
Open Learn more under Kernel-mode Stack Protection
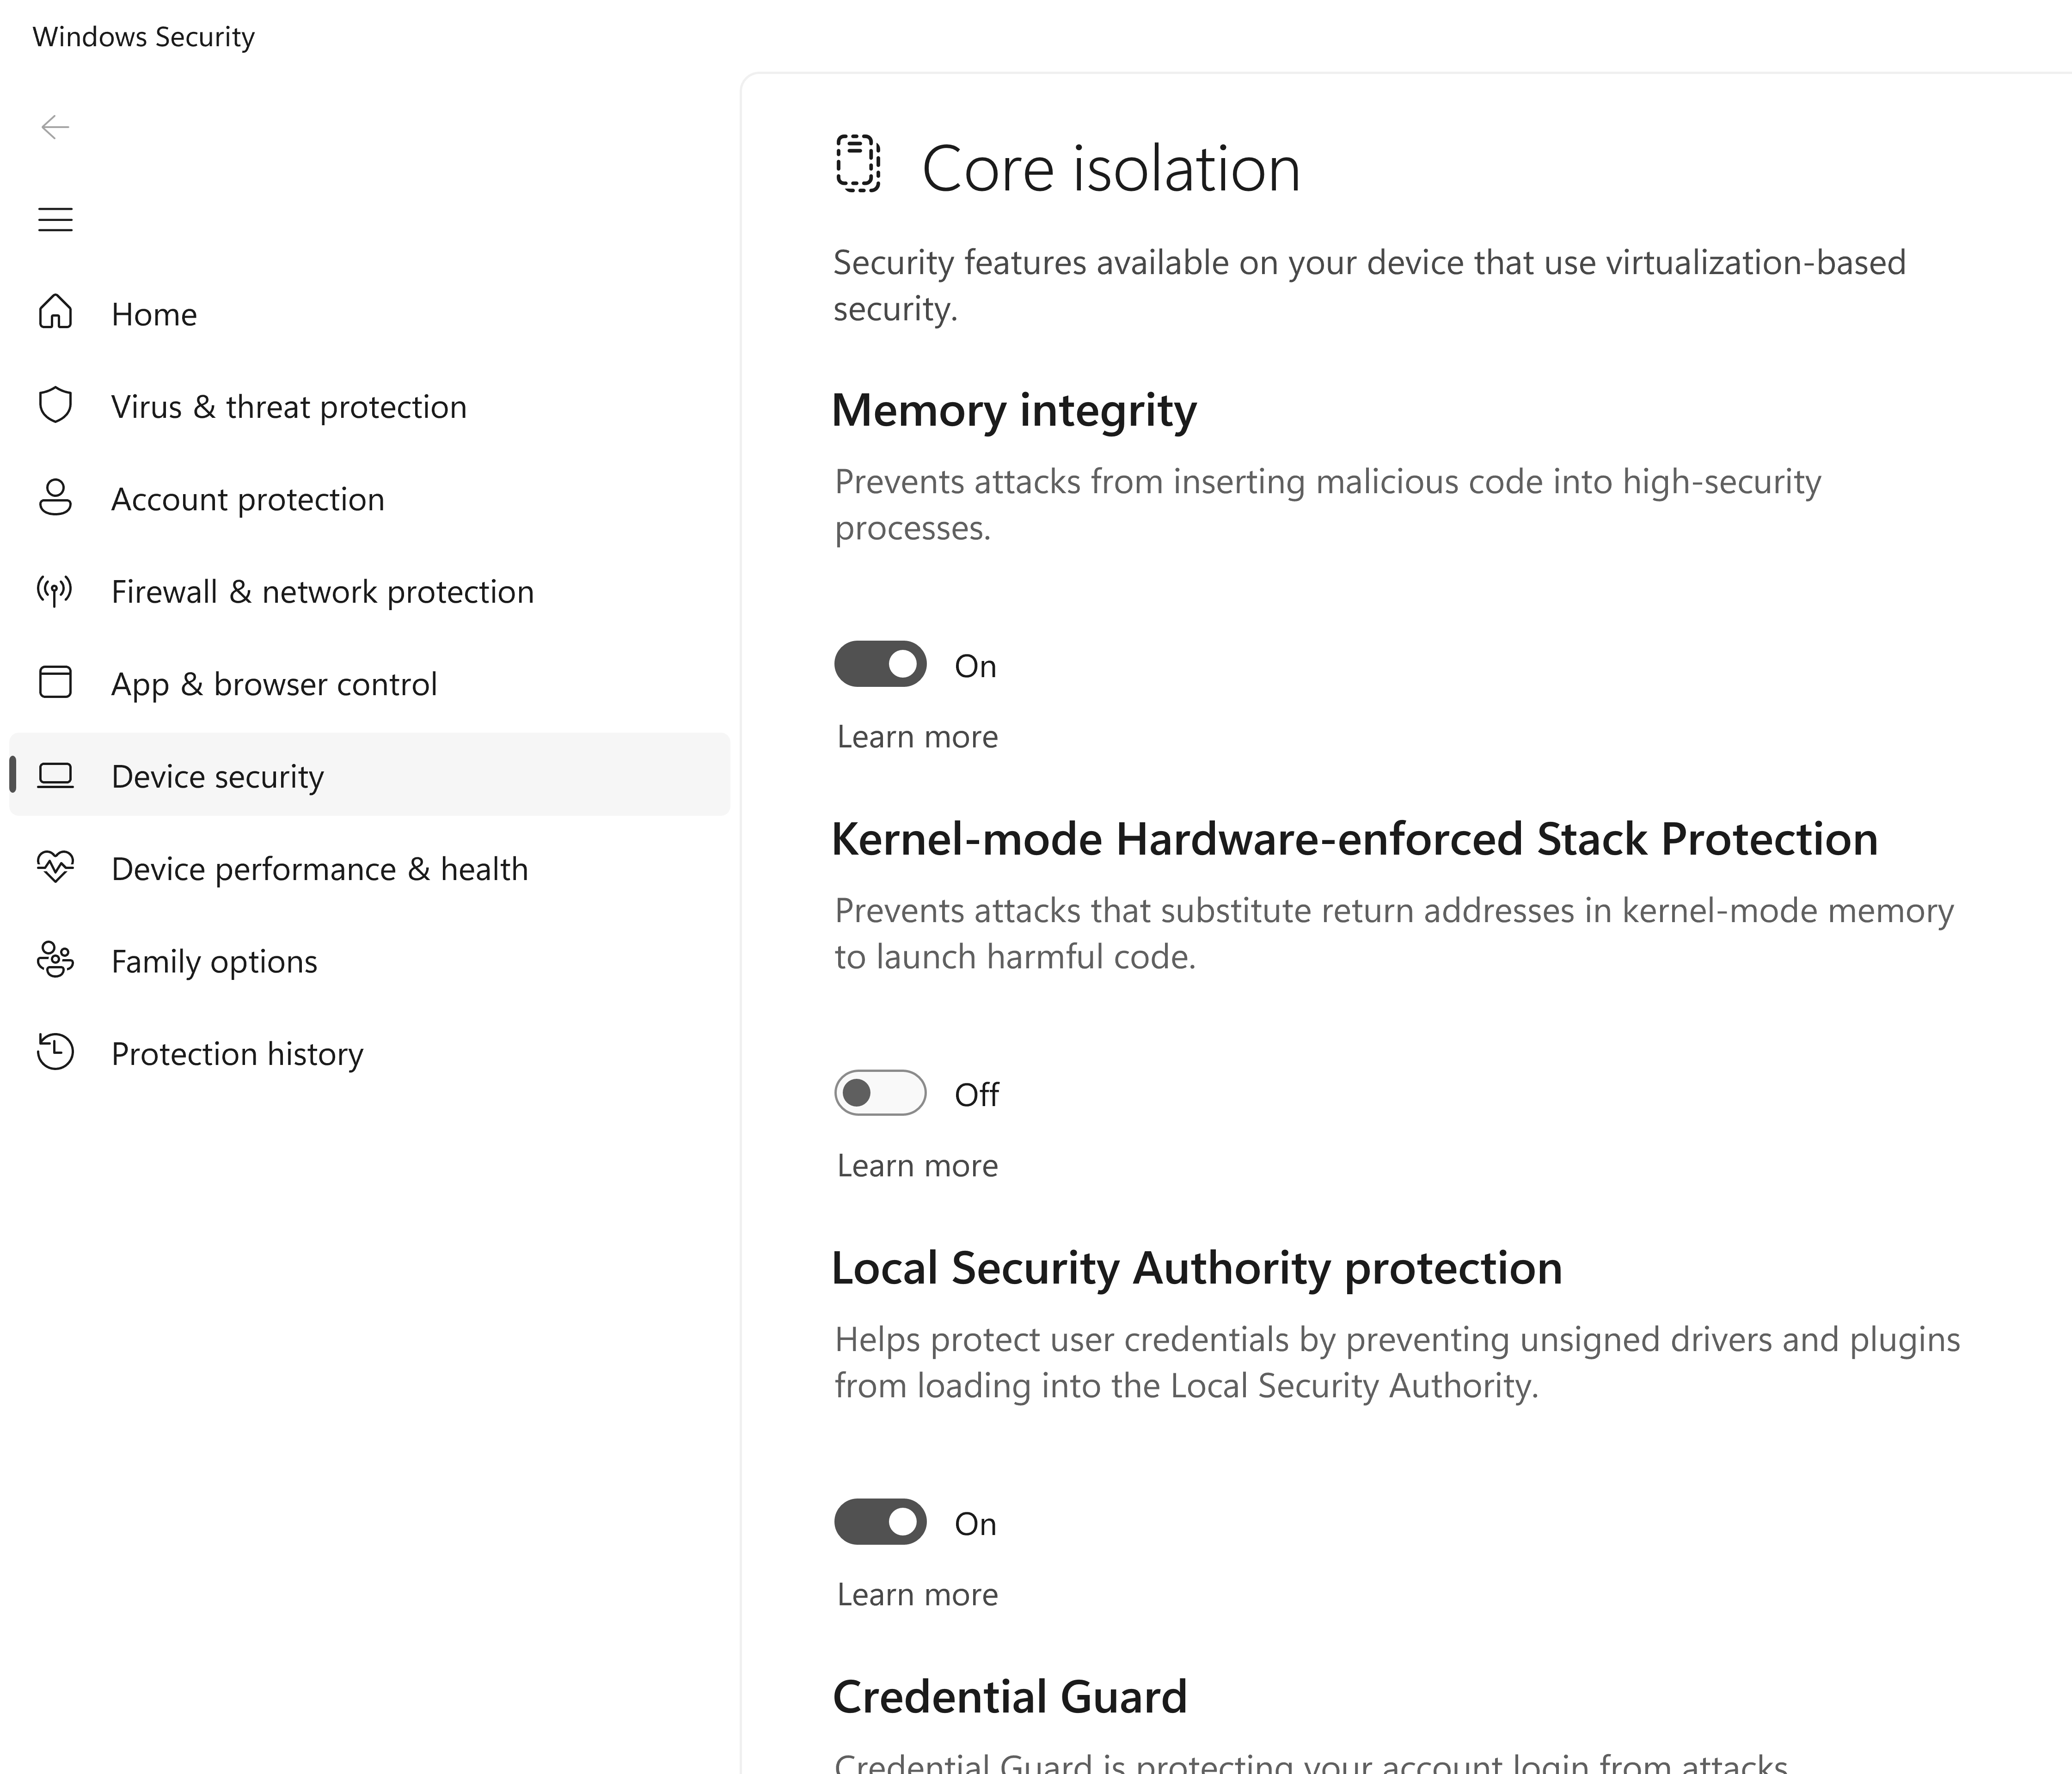(x=917, y=1166)
